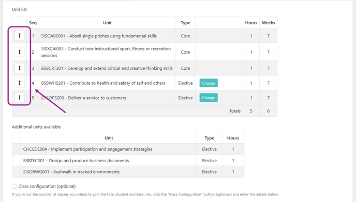Image resolution: width=356 pixels, height=202 pixels.
Task: Select SISXCAI003 - Conduct non-instructional sport unit text
Action: coord(106,52)
